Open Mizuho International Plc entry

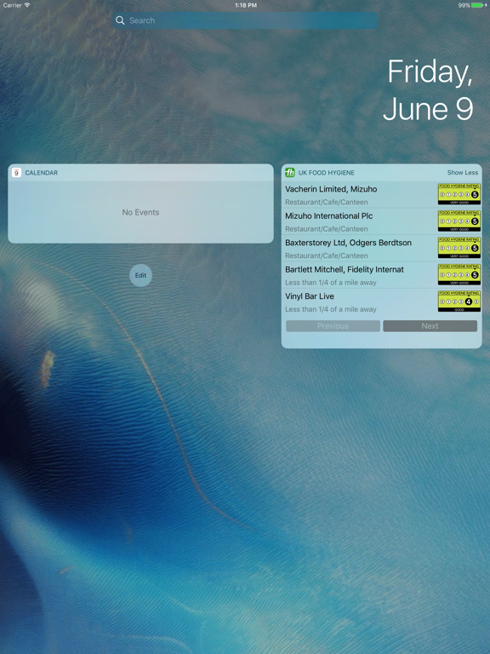tap(381, 221)
